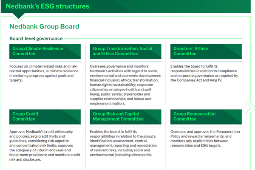Click the Nedbank's ESG structures title
This screenshot has width=255, height=170.
pos(48,6)
